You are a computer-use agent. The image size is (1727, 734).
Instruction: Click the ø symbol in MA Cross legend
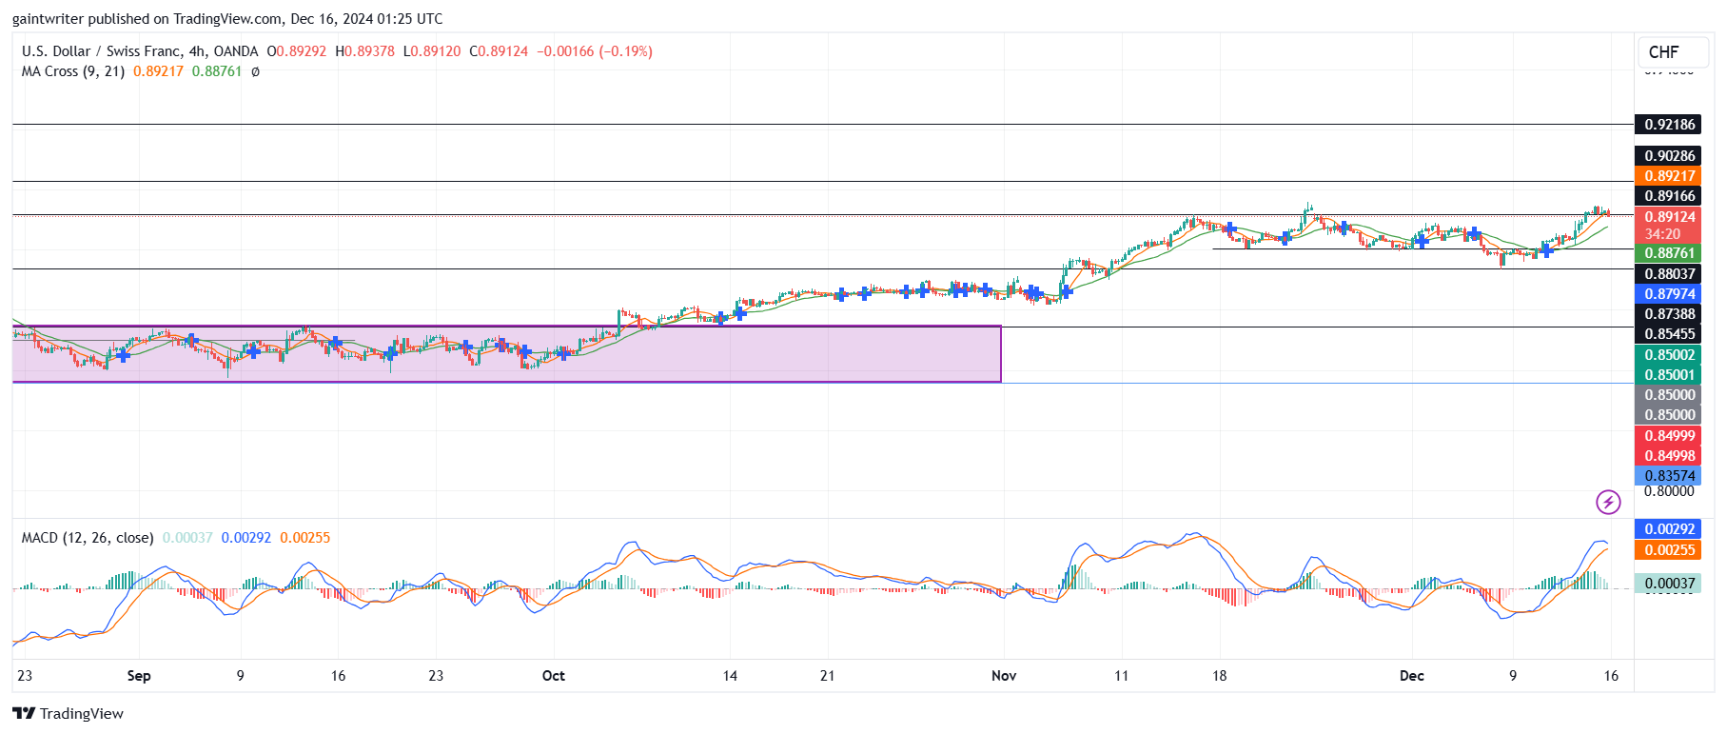(x=255, y=71)
